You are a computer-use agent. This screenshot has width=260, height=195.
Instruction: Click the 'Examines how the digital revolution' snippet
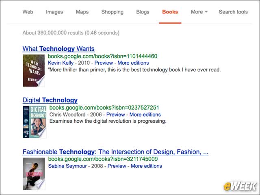108,121
